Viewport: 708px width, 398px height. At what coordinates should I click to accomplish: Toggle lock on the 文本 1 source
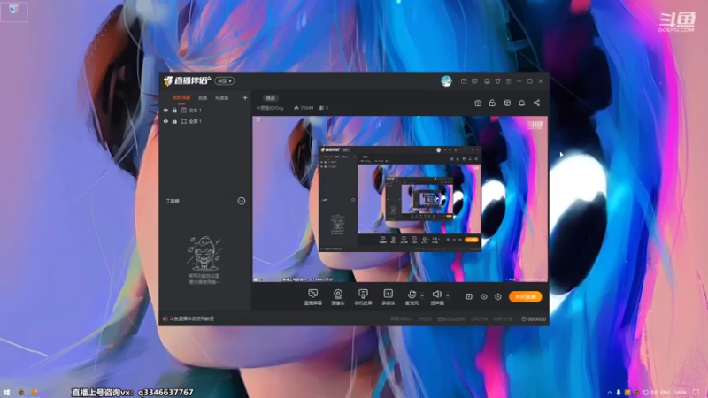click(x=174, y=110)
